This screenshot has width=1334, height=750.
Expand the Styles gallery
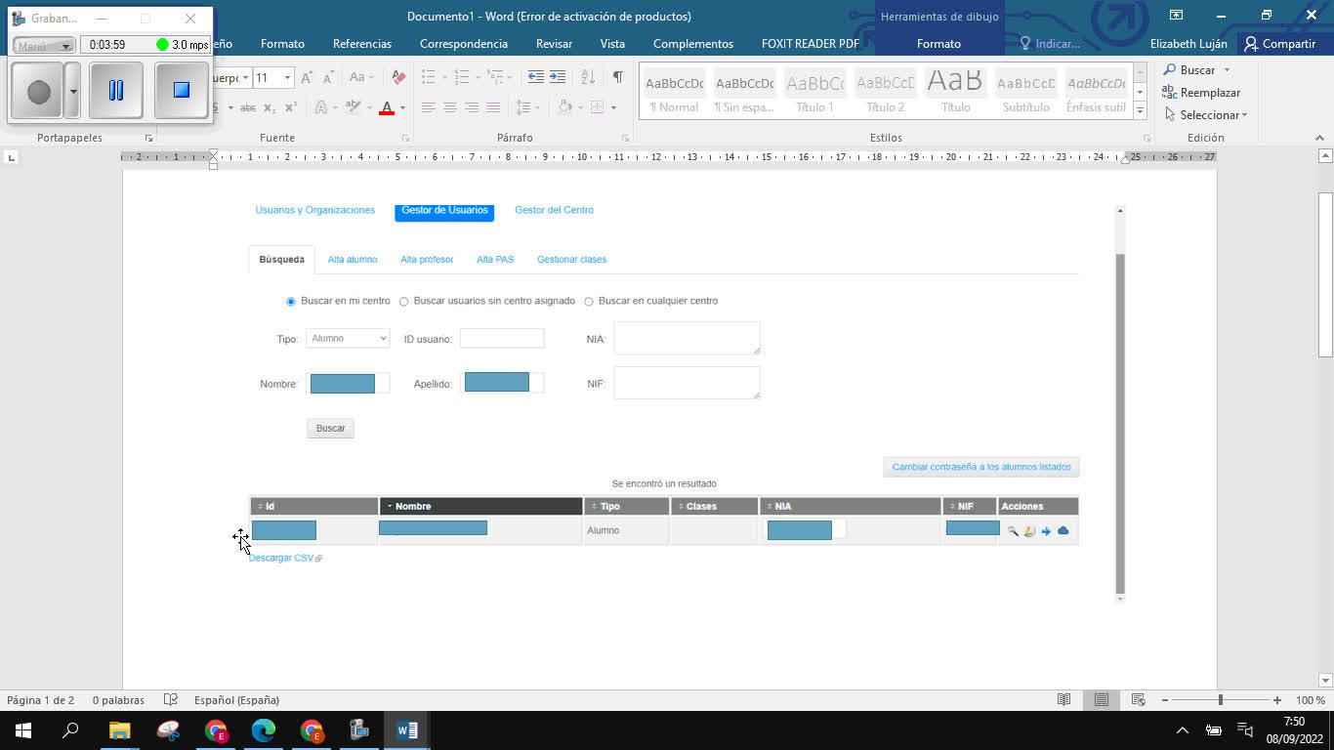[1140, 111]
